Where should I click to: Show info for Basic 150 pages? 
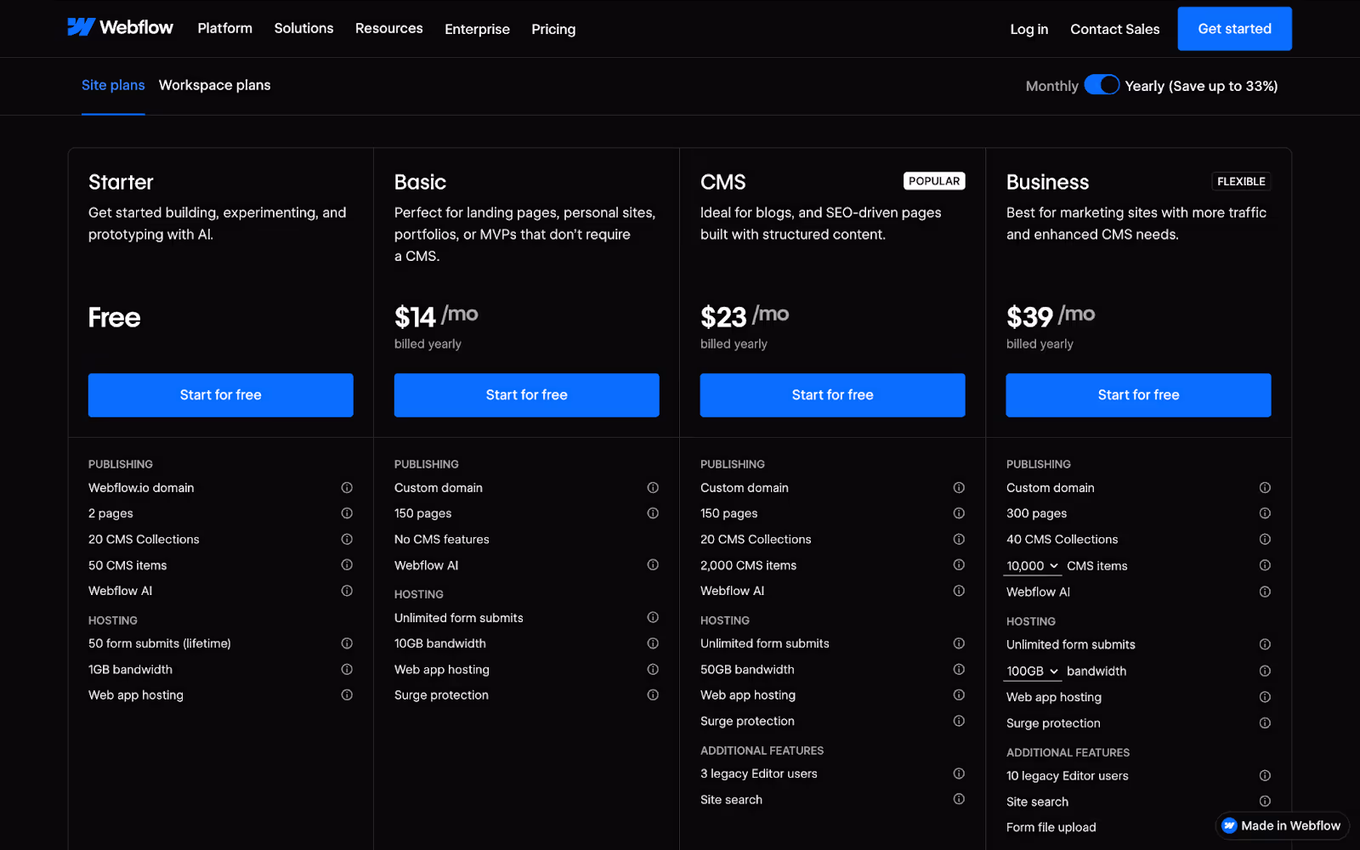[x=653, y=513]
